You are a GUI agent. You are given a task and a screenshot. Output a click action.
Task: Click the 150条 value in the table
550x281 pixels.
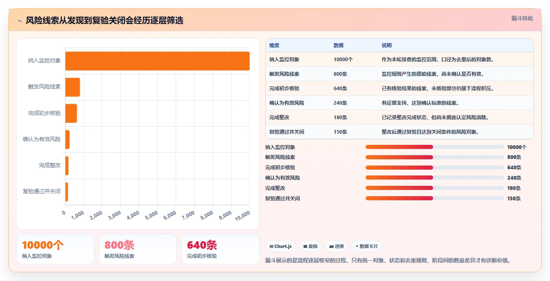tap(340, 132)
